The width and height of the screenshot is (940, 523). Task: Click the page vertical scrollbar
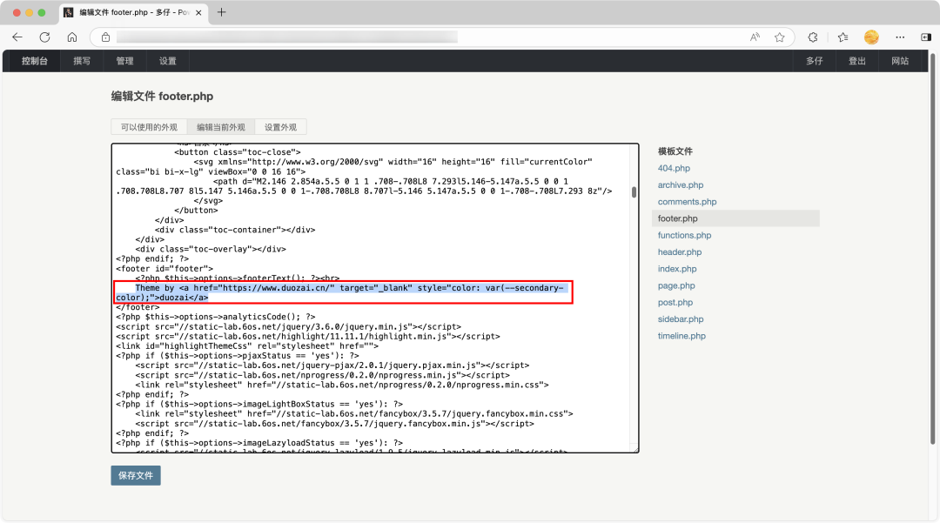coord(932,249)
